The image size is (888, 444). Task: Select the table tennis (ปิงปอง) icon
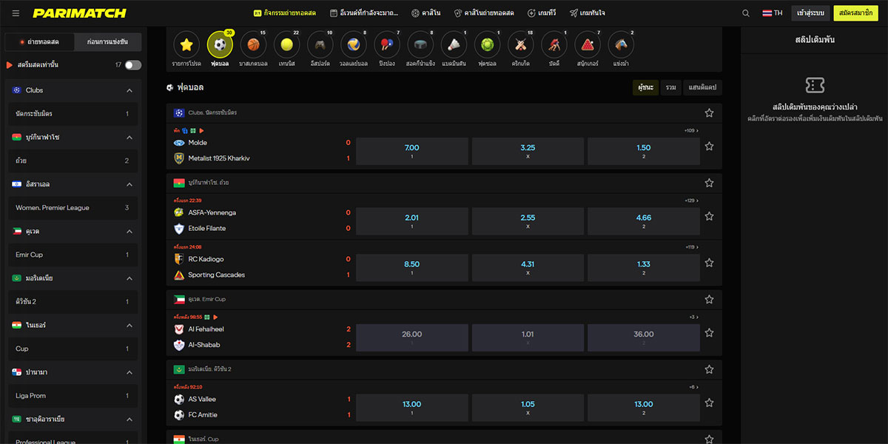pos(386,46)
